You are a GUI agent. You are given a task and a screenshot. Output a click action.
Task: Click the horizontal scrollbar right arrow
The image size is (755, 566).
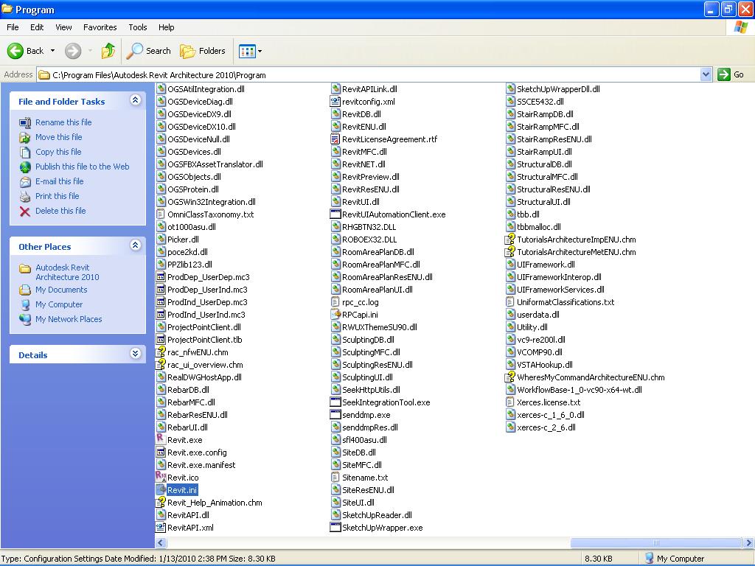pos(748,542)
